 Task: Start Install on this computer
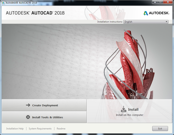click(130, 111)
